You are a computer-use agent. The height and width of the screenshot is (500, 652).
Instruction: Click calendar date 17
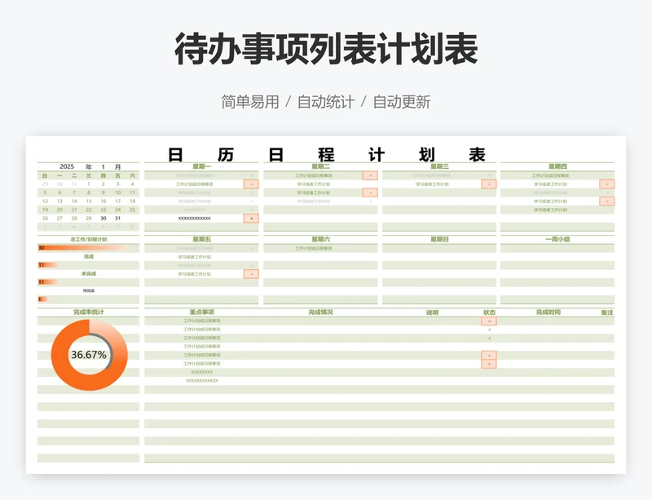pyautogui.click(x=117, y=201)
